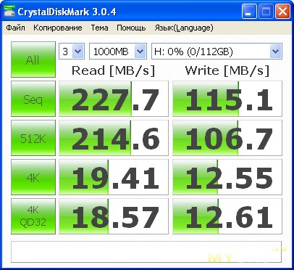Open the Файл menu
This screenshot has height=270, width=294.
point(16,28)
